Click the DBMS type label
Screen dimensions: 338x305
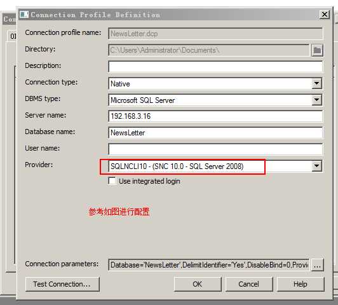(43, 98)
